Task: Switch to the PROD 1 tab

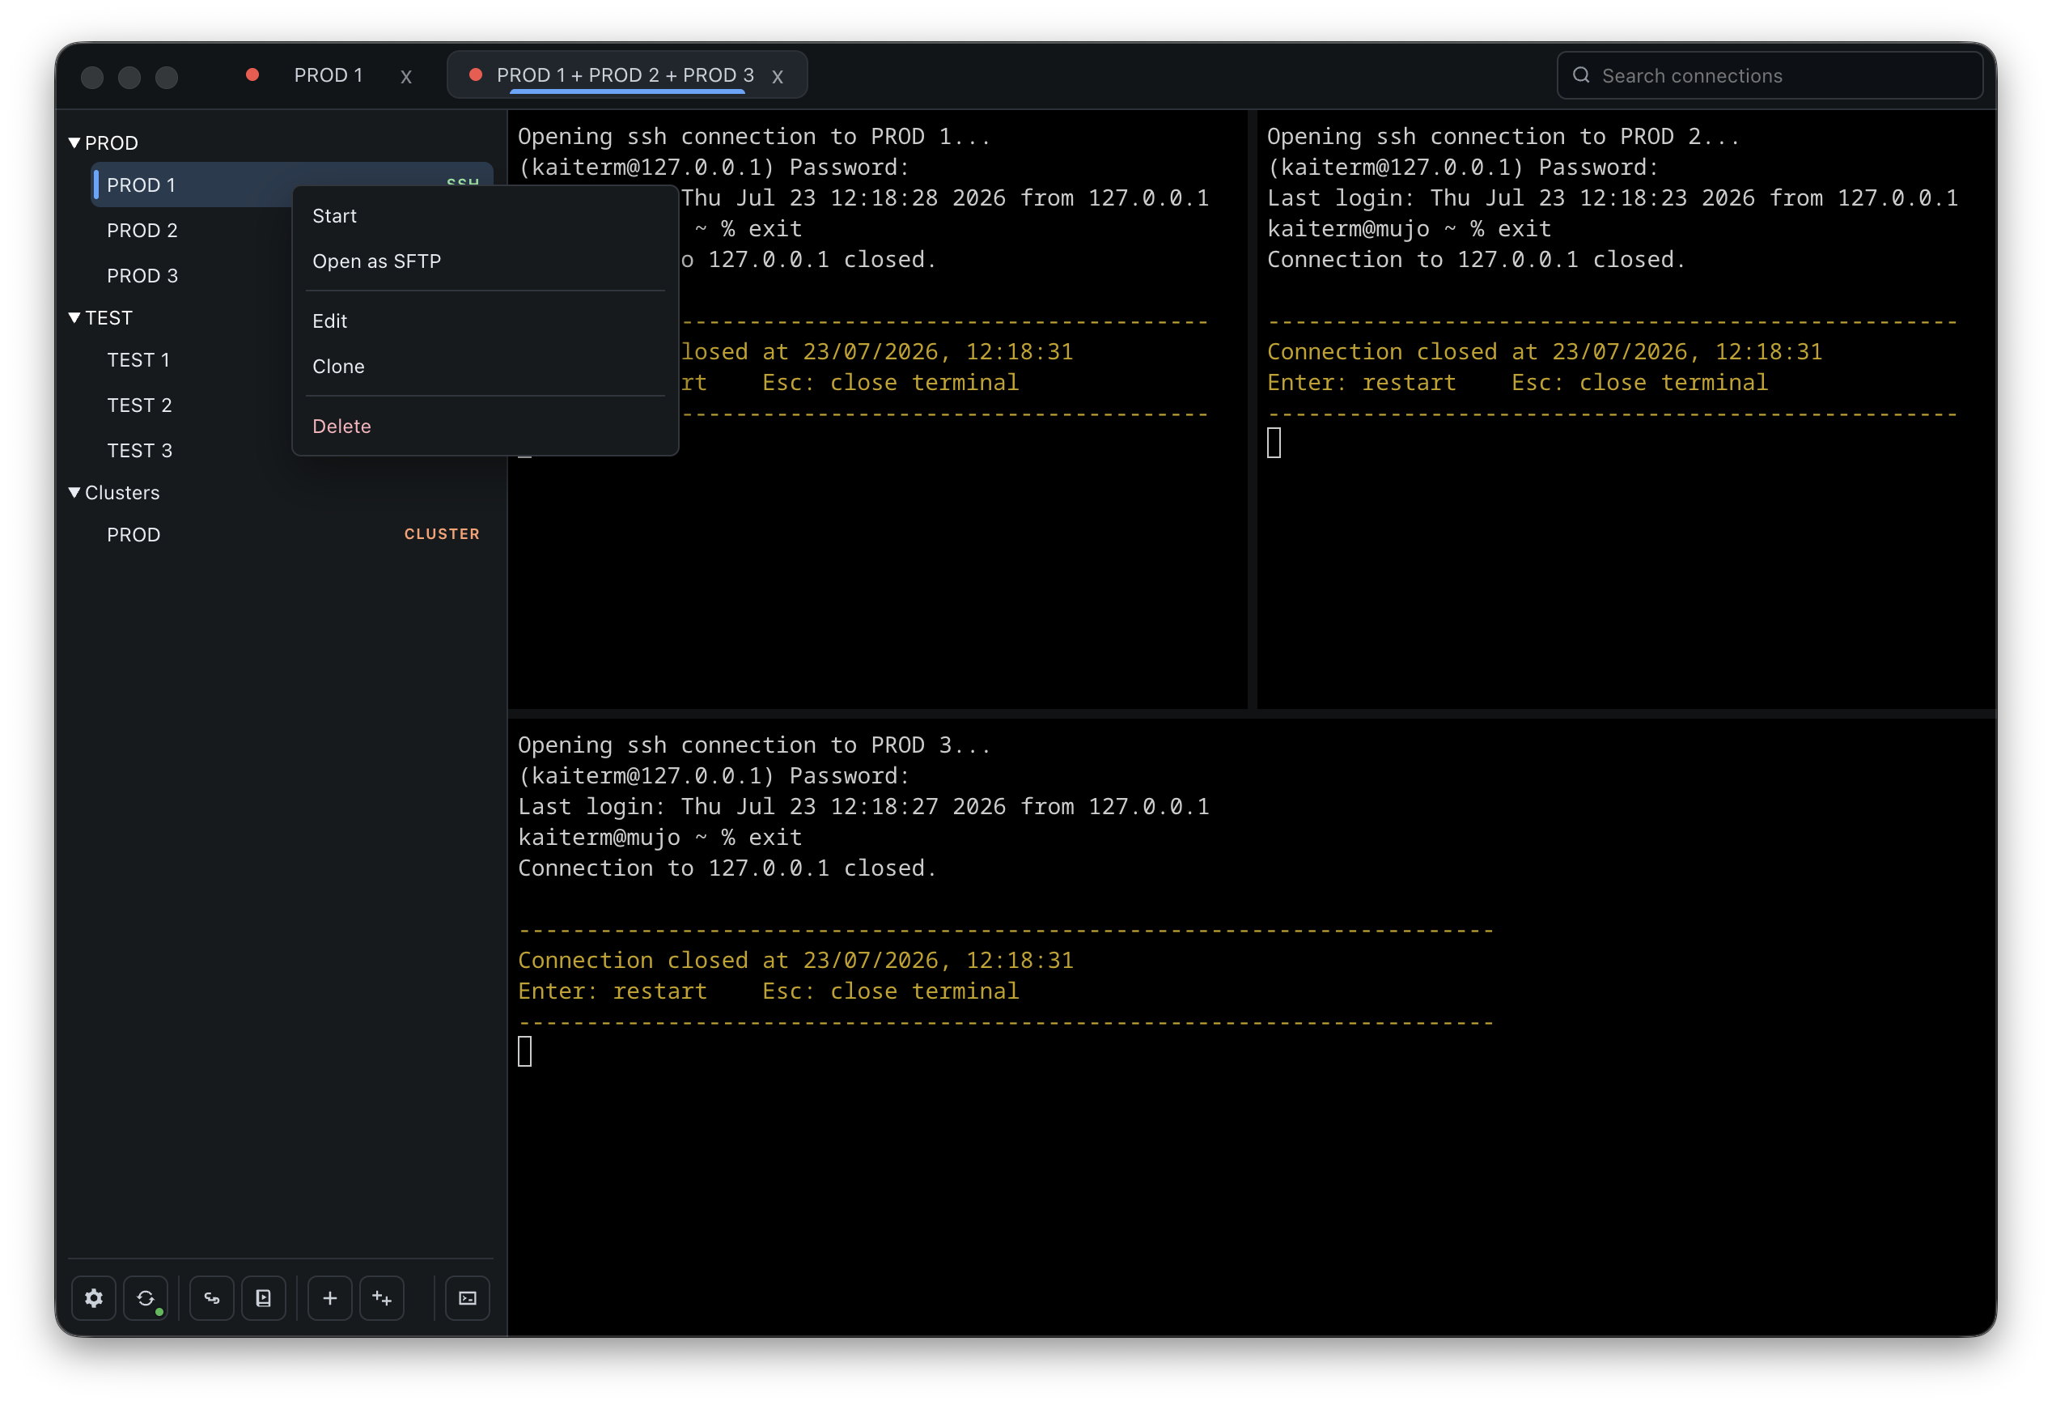Action: pos(328,75)
